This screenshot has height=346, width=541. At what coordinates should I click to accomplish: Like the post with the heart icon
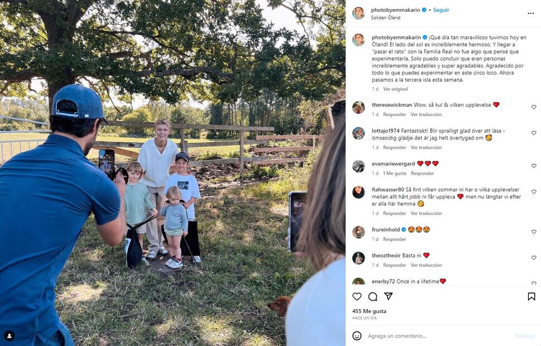(x=357, y=296)
